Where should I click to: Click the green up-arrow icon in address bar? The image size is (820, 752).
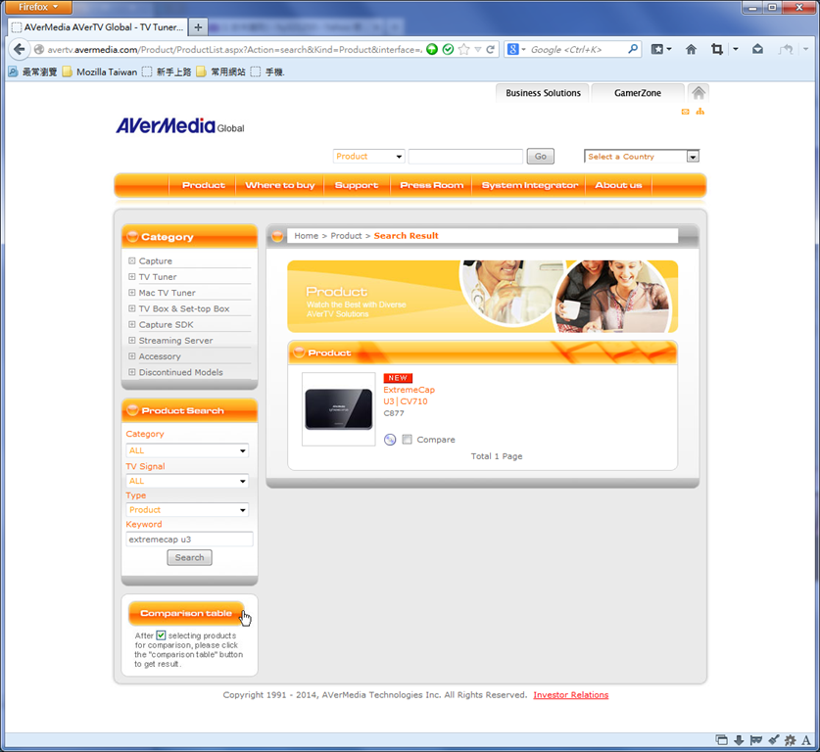432,49
